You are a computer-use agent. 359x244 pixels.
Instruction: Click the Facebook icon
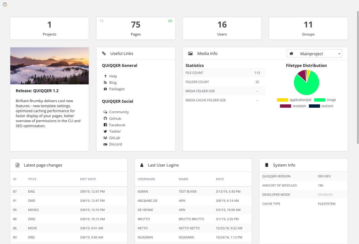click(x=105, y=125)
